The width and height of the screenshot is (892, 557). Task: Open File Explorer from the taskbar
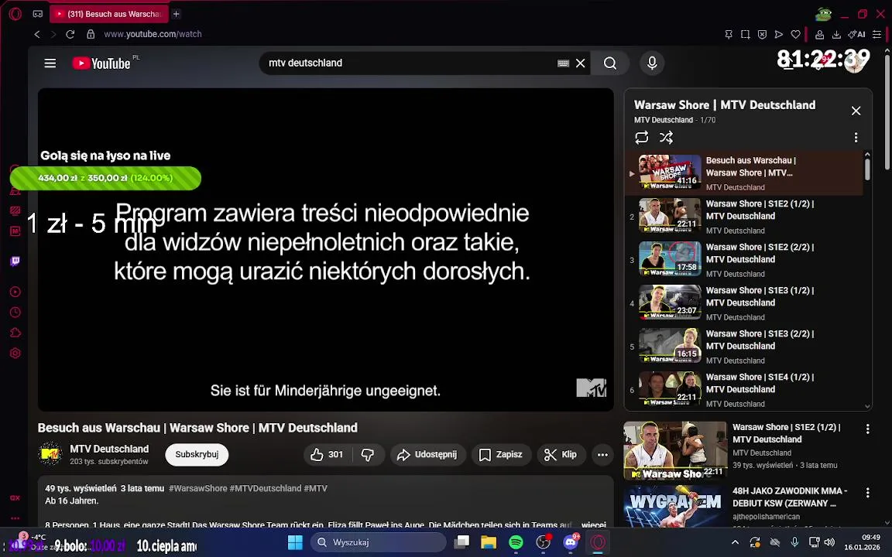click(489, 542)
